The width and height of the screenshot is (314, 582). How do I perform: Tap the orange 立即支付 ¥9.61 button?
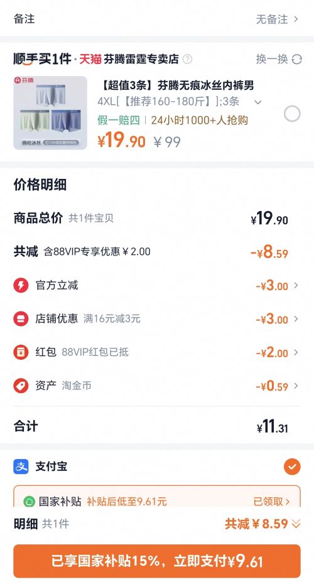[157, 561]
